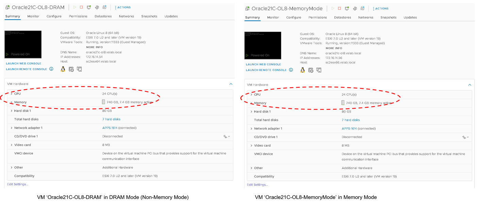This screenshot has height=203, width=477.
Task: Expand Network adapter 1 in MemoryMode VM
Action: 251,128
